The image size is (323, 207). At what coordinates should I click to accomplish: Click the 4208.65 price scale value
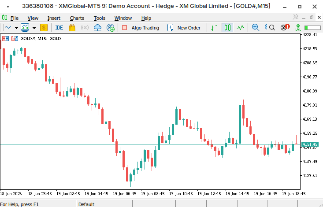(310, 63)
